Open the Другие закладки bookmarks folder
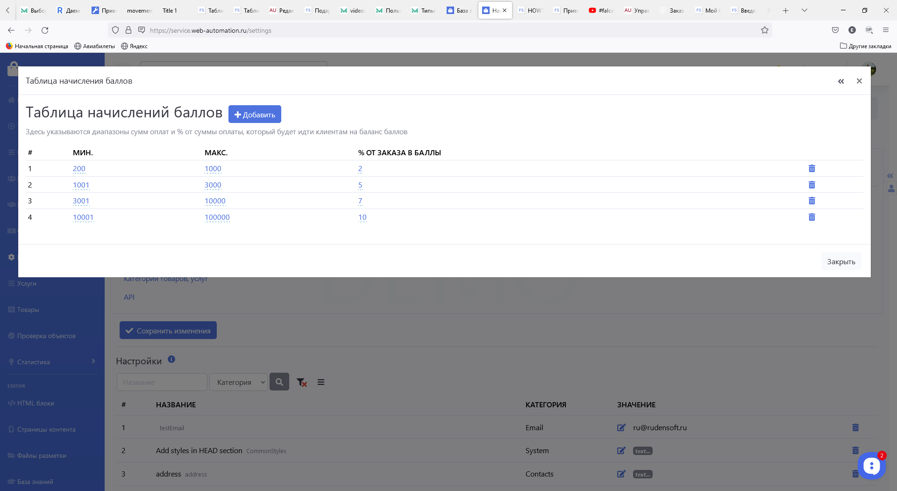The image size is (897, 491). point(865,46)
